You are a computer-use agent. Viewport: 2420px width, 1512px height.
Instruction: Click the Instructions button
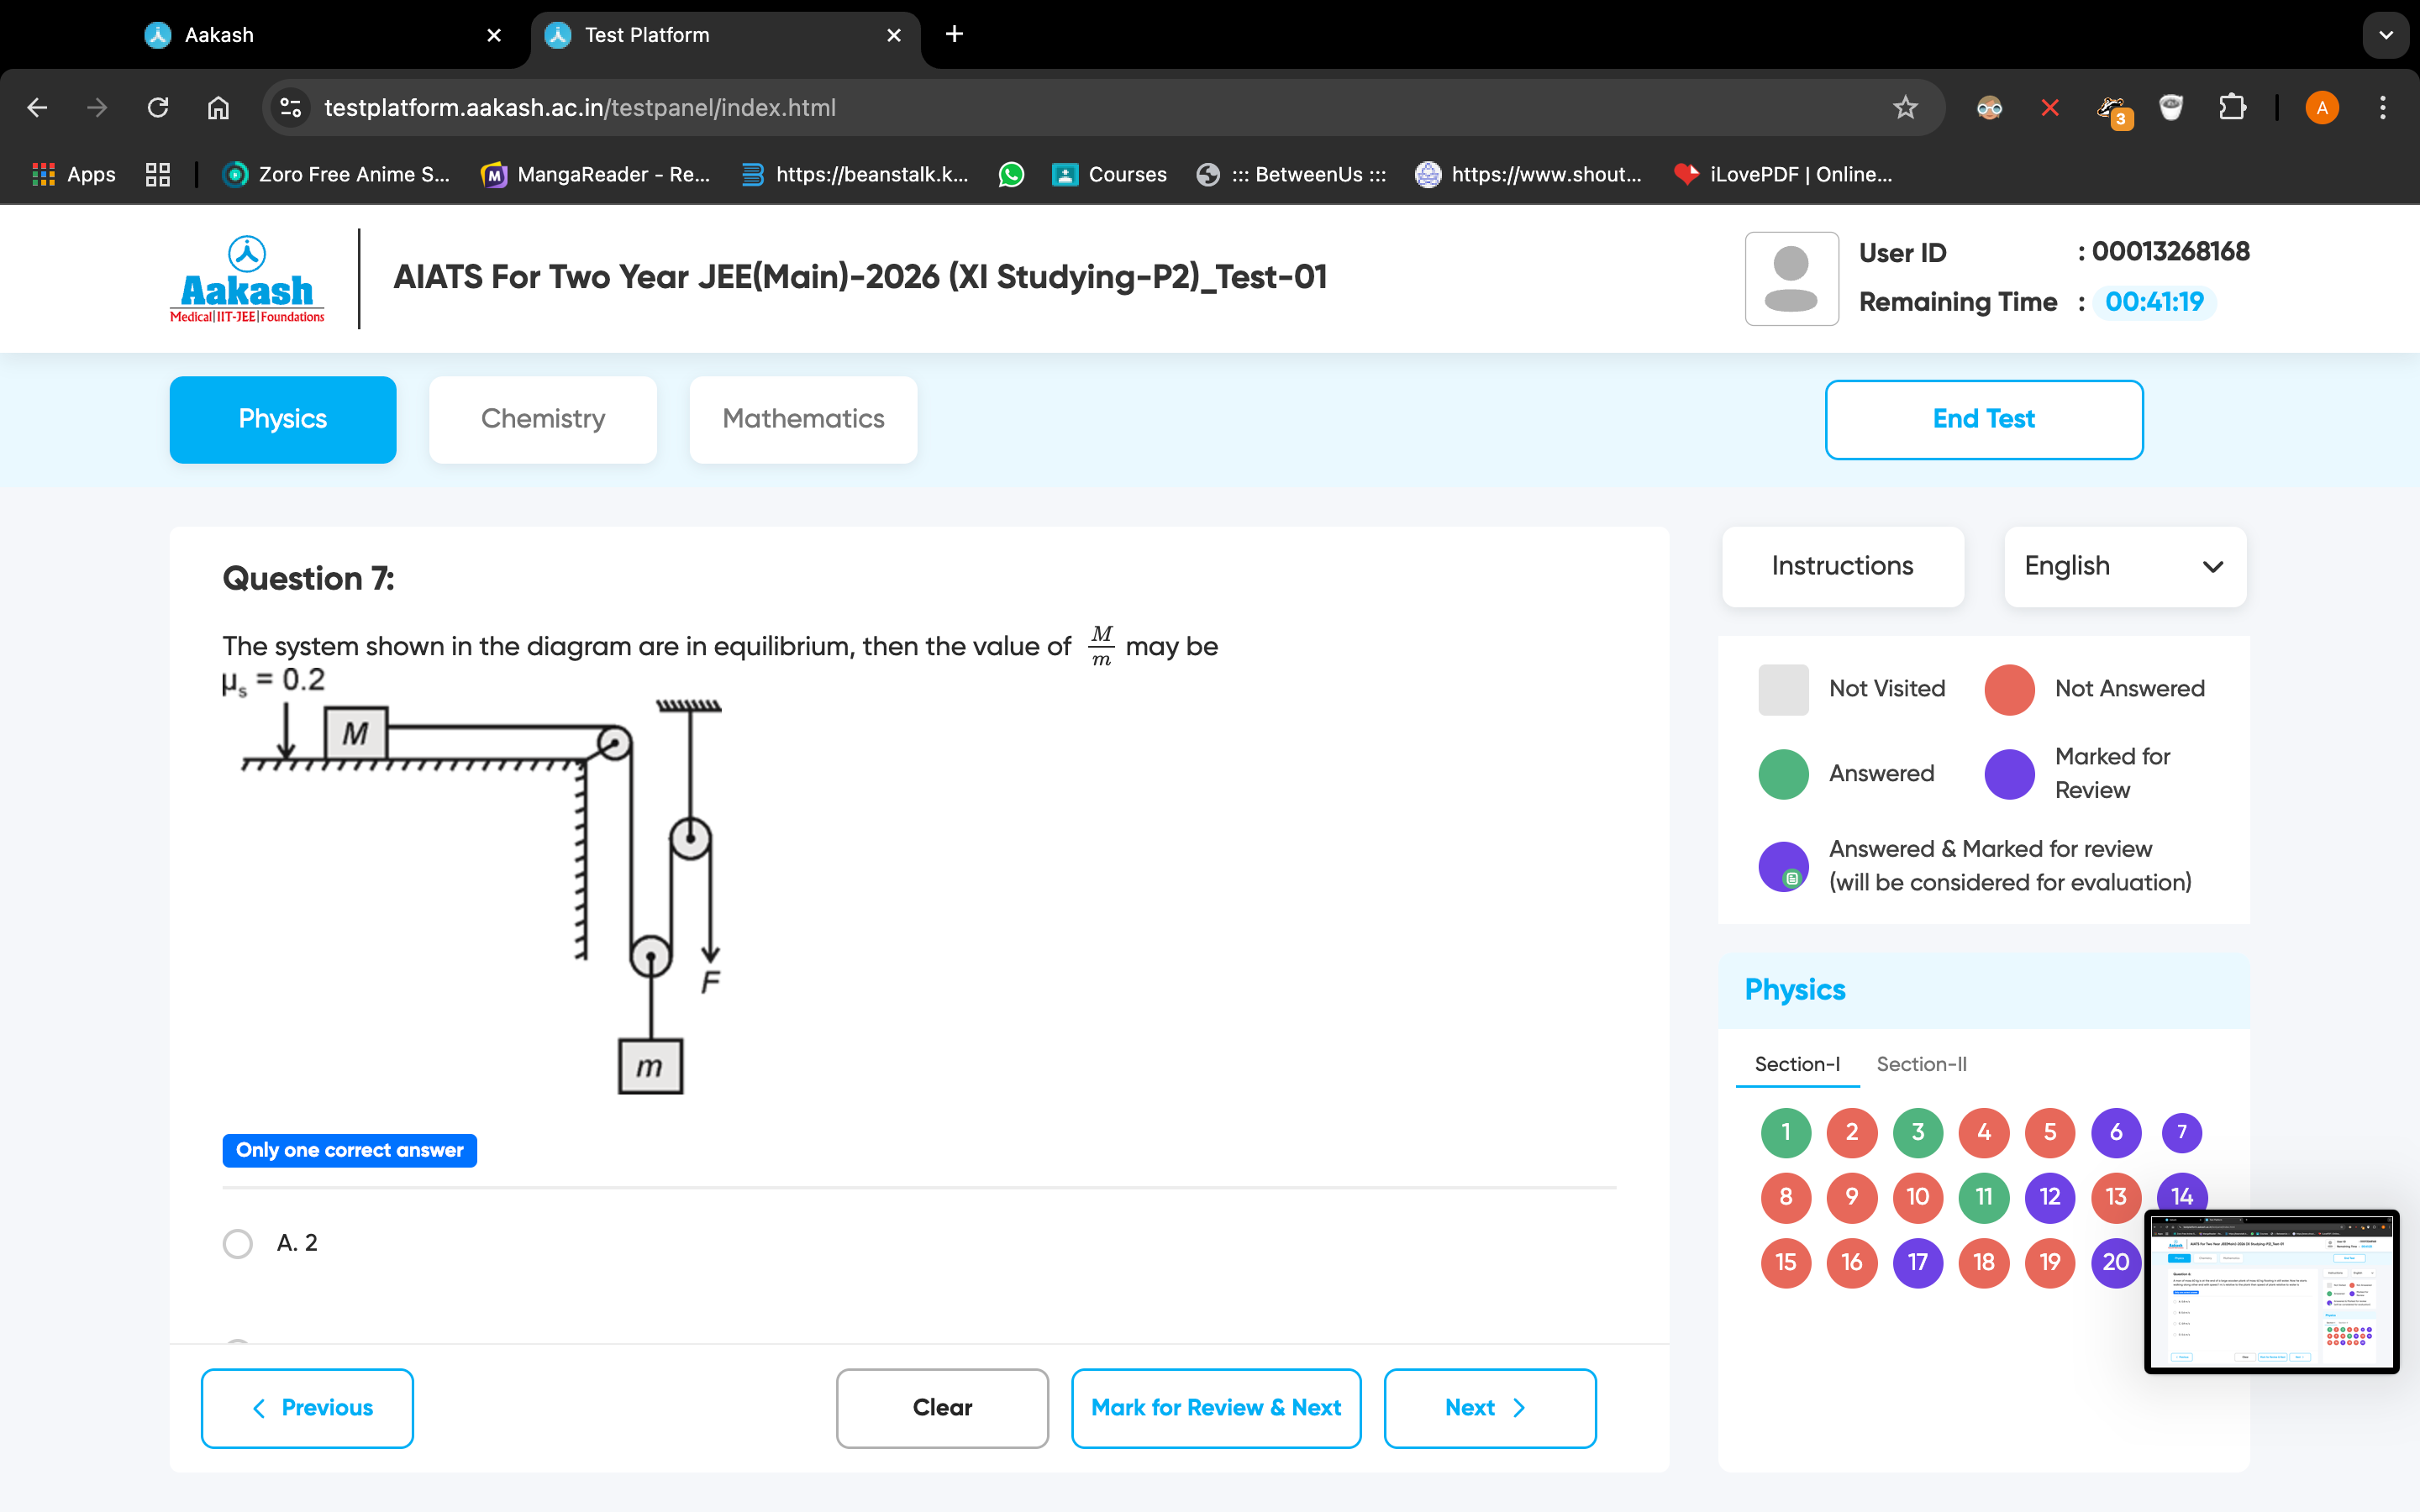[1842, 563]
